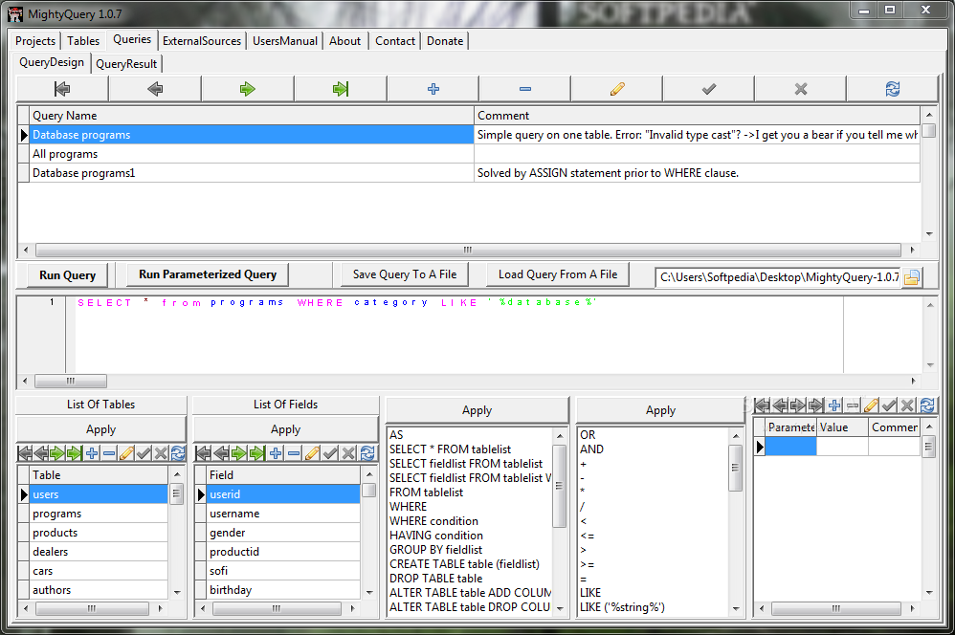Open the About tab
955x635 pixels.
[344, 41]
